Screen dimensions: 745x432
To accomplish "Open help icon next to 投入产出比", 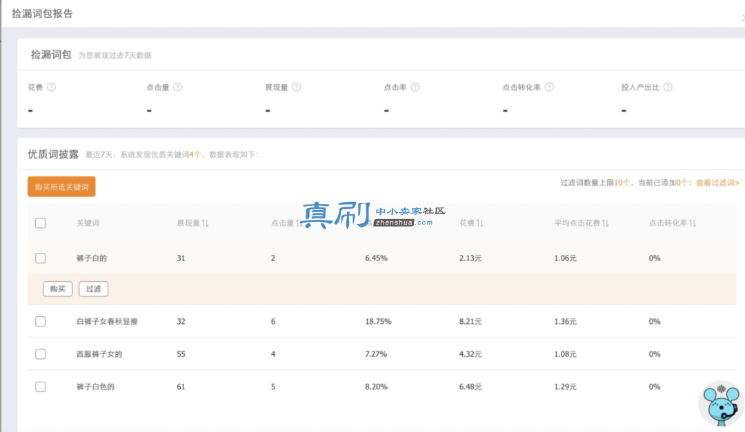I will pos(668,87).
